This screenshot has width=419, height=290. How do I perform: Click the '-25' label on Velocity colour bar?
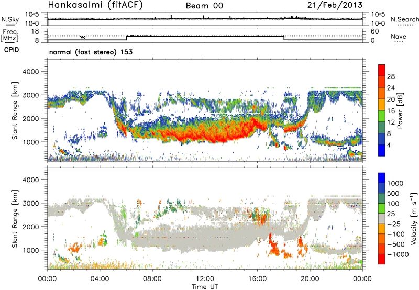coord(394,224)
